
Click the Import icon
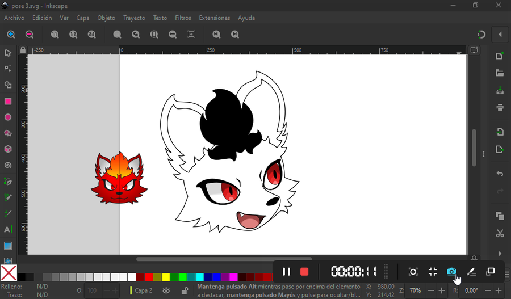click(x=500, y=132)
